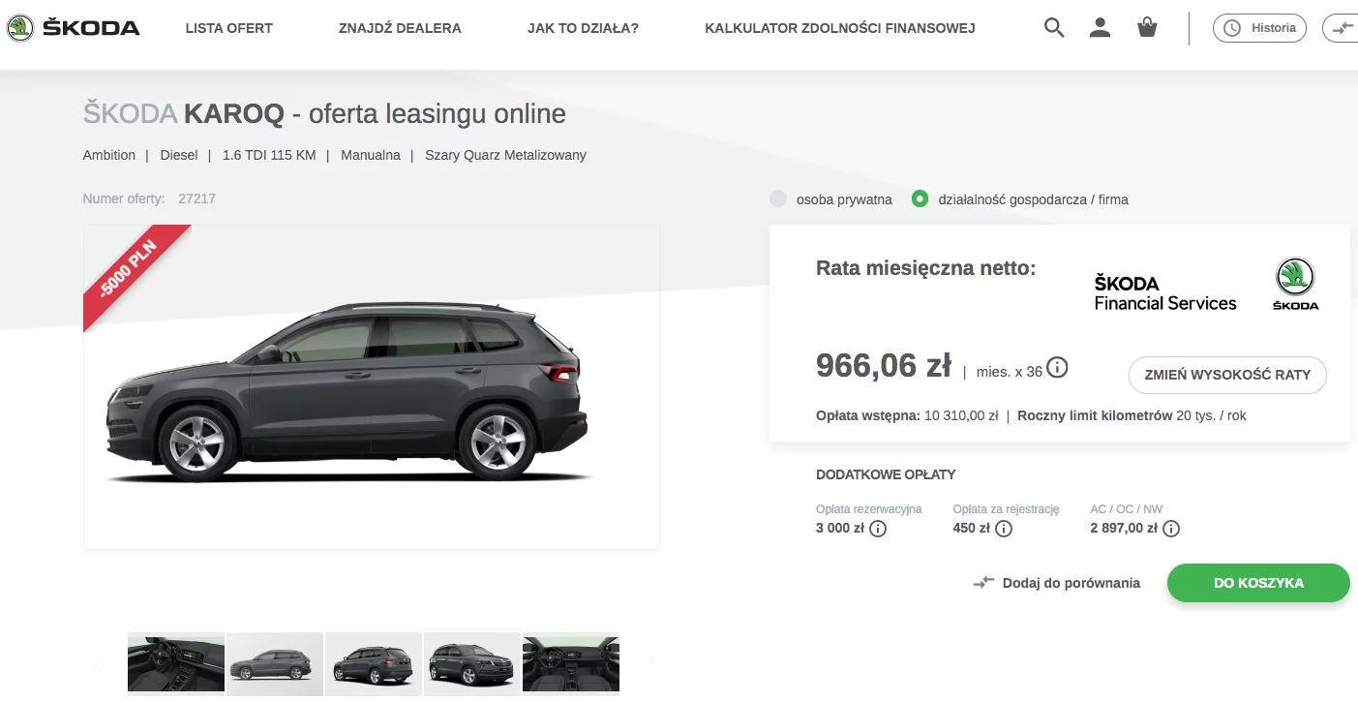Select the front three-quarter view thumbnail
Viewport: 1358px width, 702px height.
click(472, 664)
